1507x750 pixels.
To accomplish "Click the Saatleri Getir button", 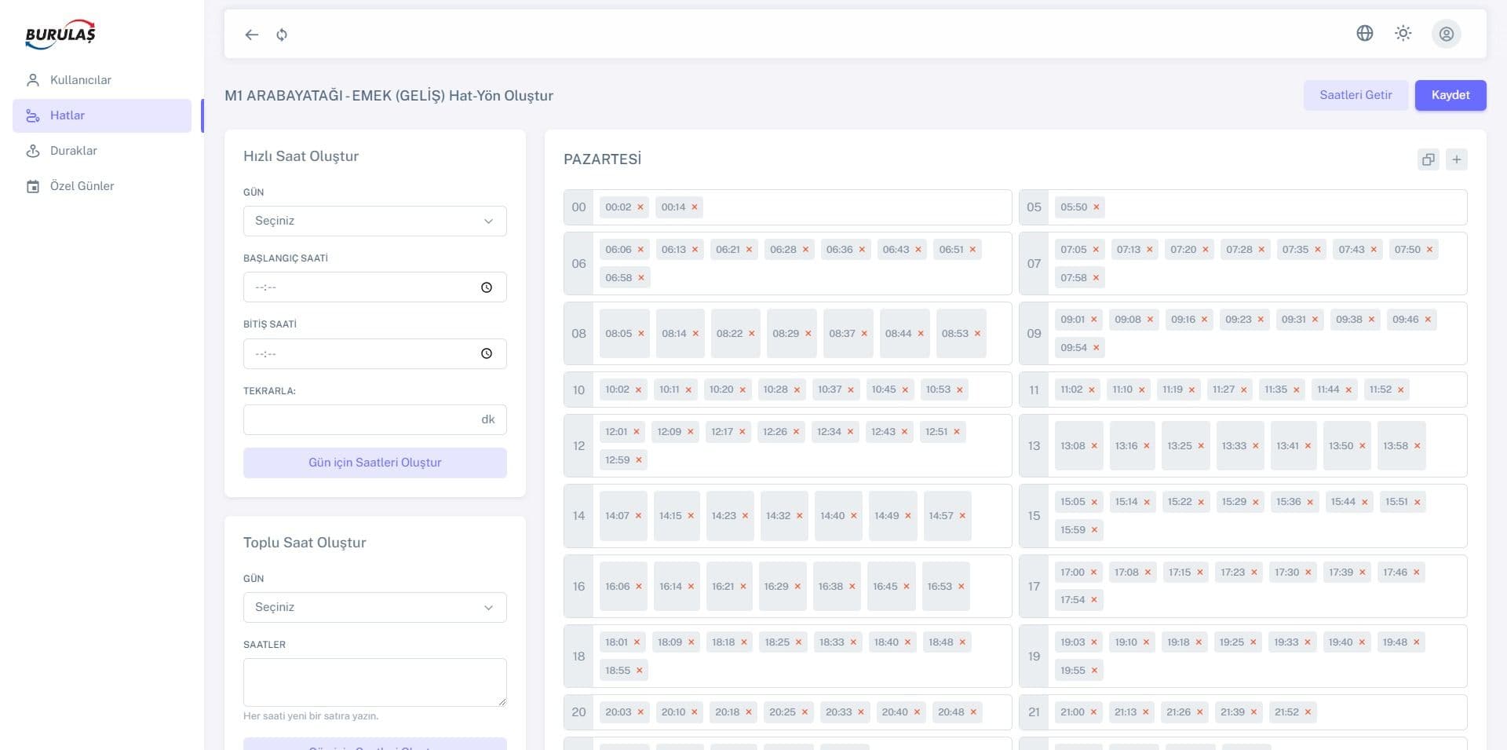I will pos(1356,95).
